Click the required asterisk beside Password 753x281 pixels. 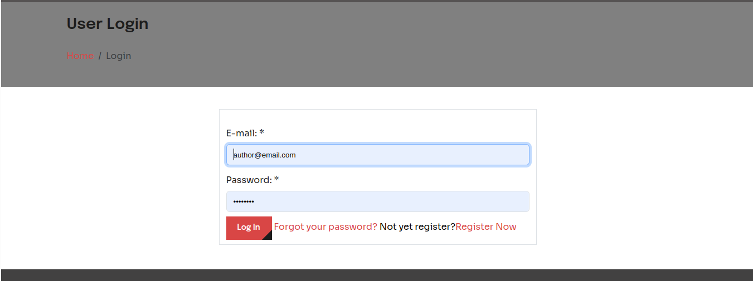(x=276, y=179)
